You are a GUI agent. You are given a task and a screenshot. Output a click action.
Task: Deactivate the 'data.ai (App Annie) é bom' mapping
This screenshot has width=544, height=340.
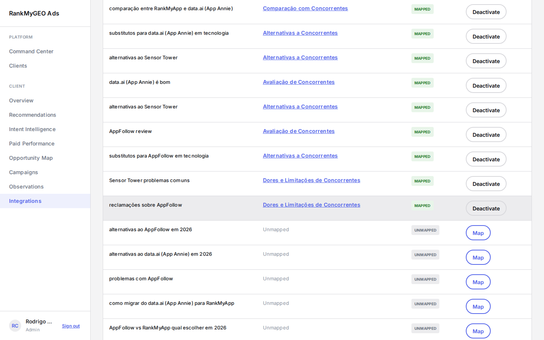[486, 86]
